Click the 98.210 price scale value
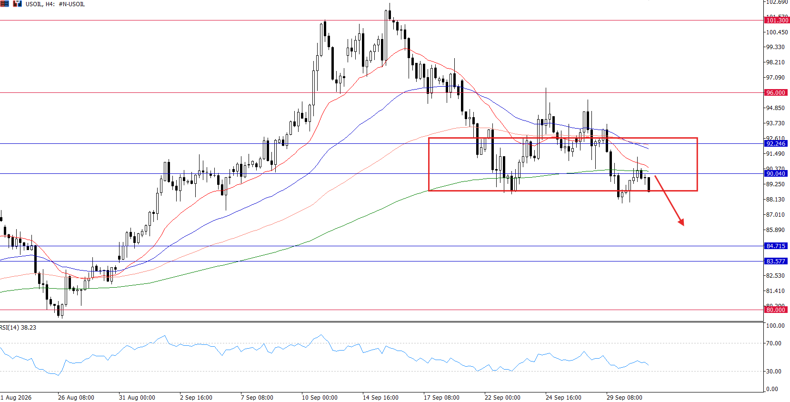The height and width of the screenshot is (402, 790). tap(775, 62)
